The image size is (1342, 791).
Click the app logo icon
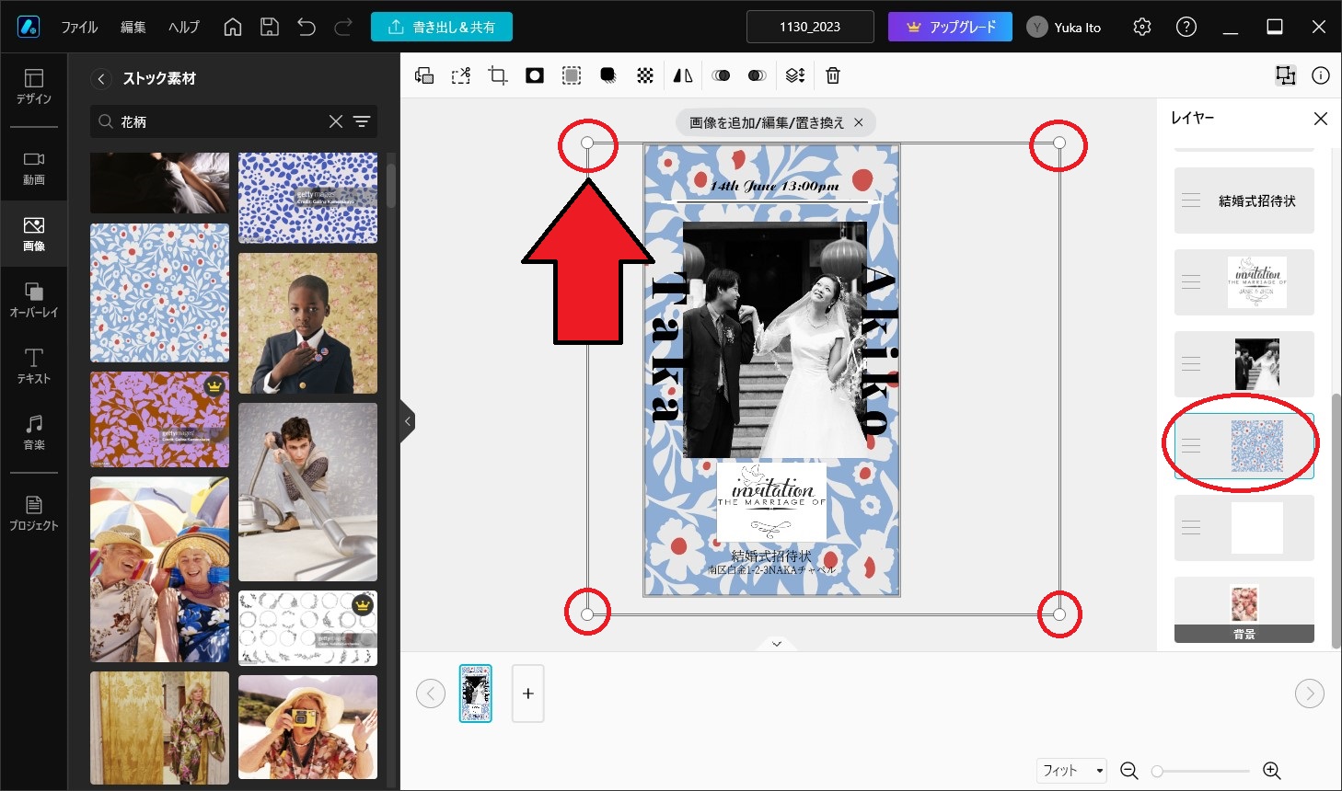[x=29, y=27]
